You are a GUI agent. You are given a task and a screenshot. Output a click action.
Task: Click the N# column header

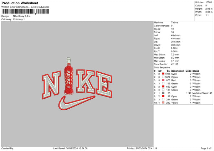pos(160,71)
